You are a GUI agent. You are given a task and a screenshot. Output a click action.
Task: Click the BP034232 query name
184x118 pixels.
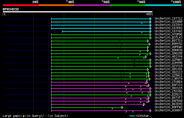tap(11, 9)
